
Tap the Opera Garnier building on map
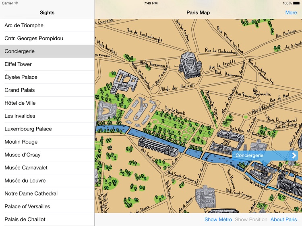pyautogui.click(x=190, y=65)
